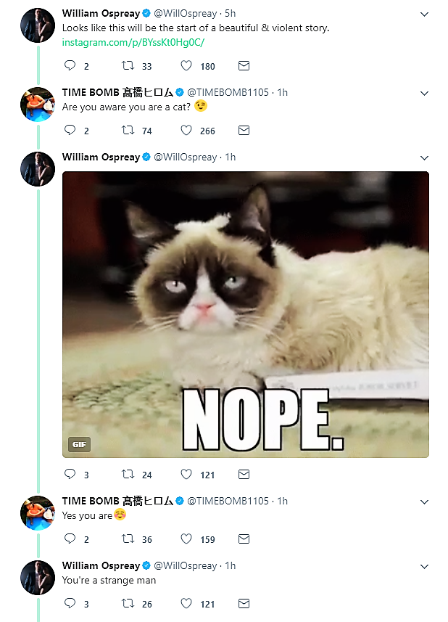The image size is (448, 622).
Task: Reply to the 'You're a strange man' tweet
Action: click(x=70, y=604)
